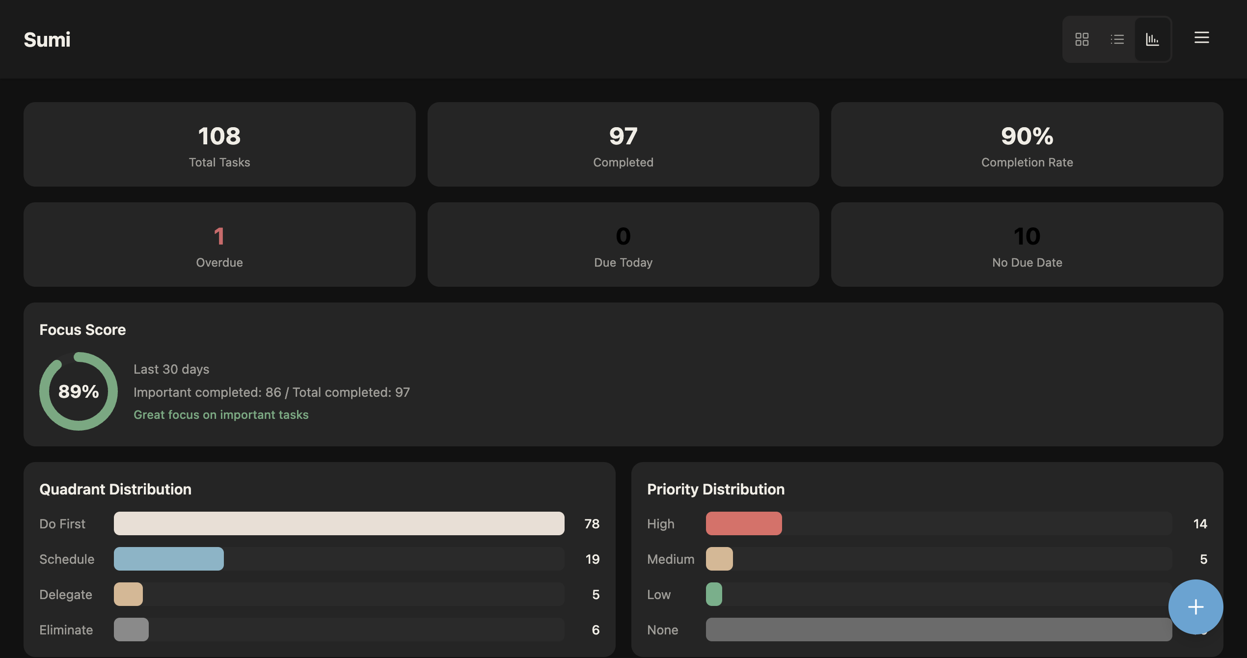Open the Overdue tasks card
Image resolution: width=1247 pixels, height=658 pixels.
pyautogui.click(x=219, y=245)
